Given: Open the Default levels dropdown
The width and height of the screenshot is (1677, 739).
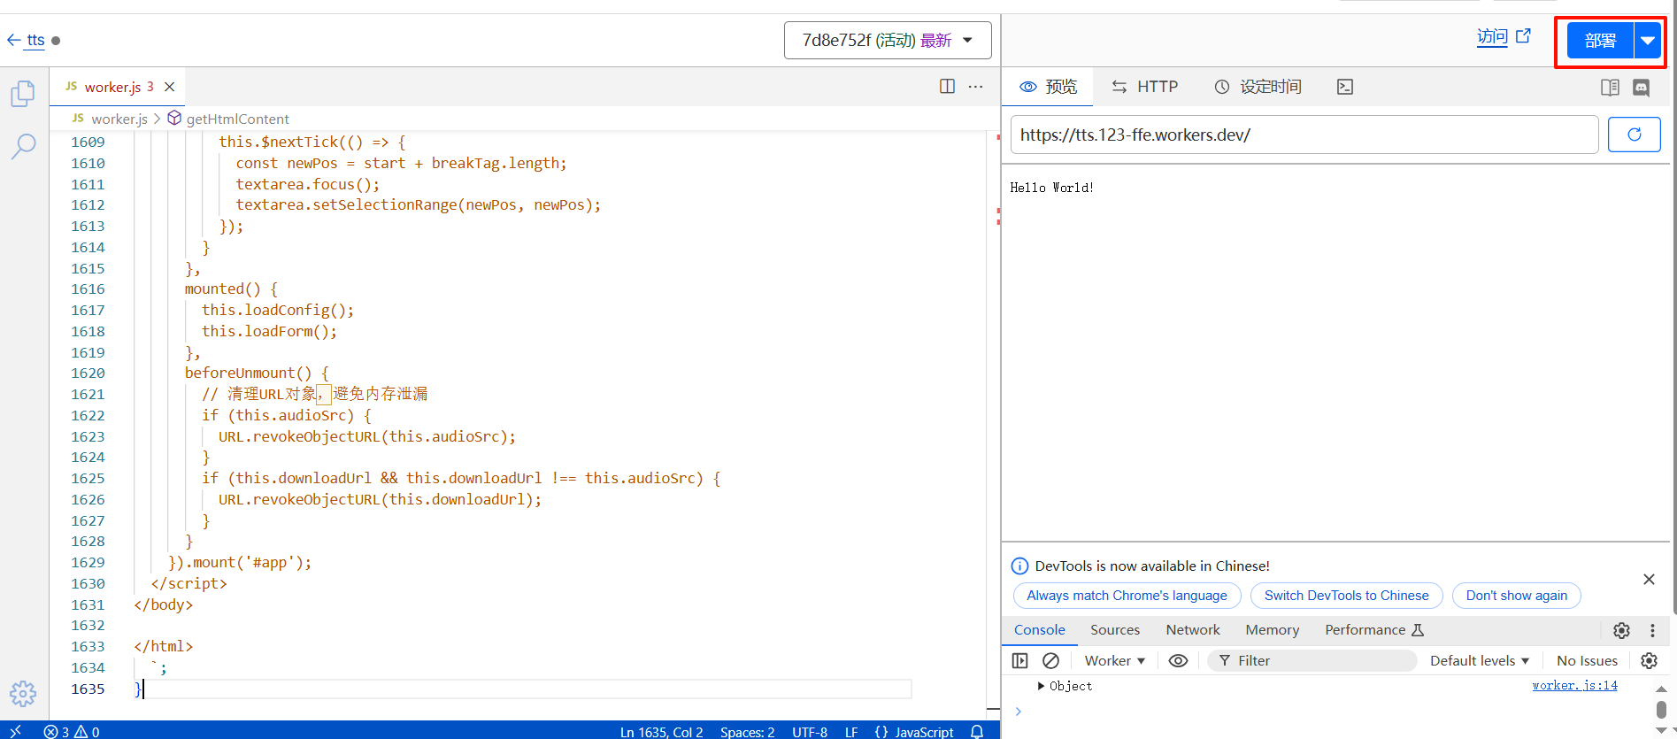Looking at the screenshot, I should coord(1479,660).
